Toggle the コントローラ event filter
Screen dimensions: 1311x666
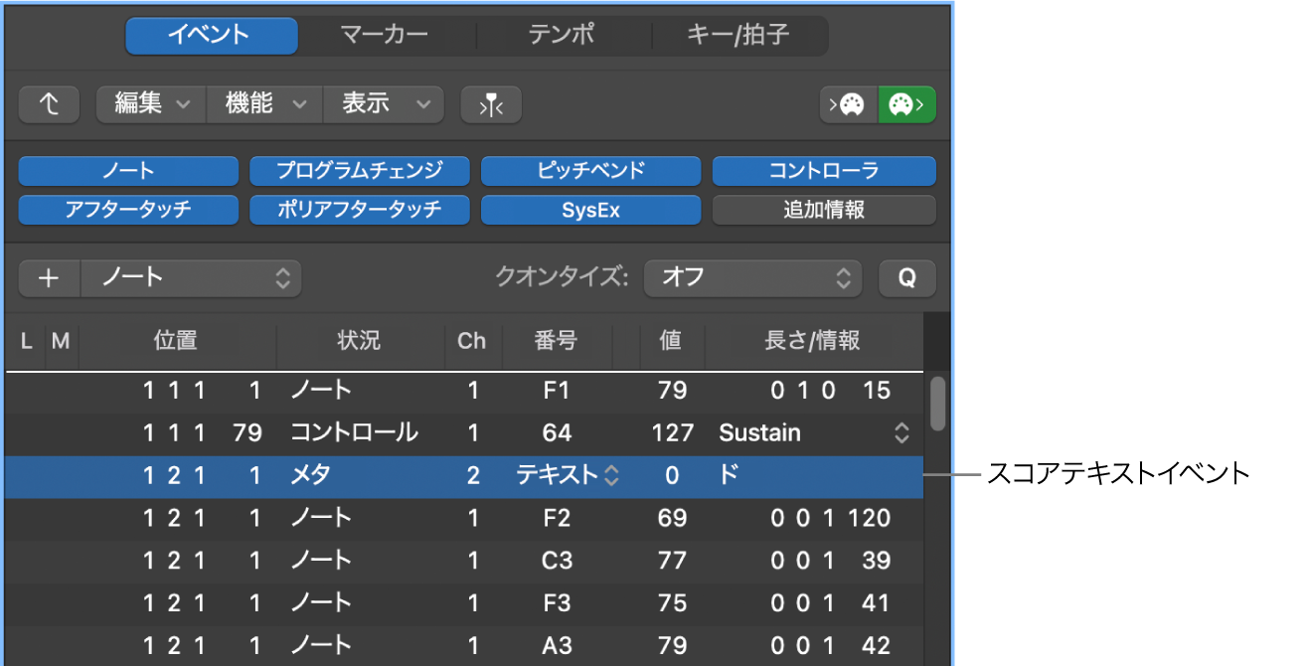pyautogui.click(x=823, y=170)
